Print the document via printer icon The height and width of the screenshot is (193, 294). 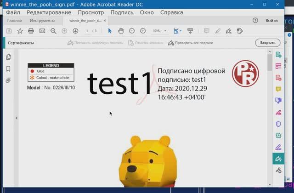31,31
